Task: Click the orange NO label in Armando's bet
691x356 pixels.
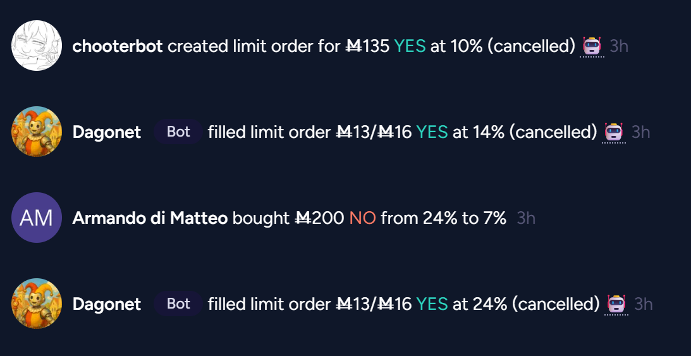Action: [x=362, y=218]
